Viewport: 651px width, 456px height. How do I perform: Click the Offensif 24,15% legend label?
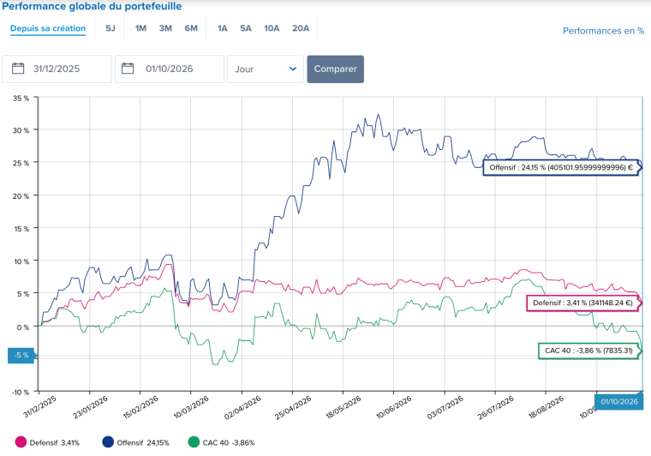click(143, 442)
